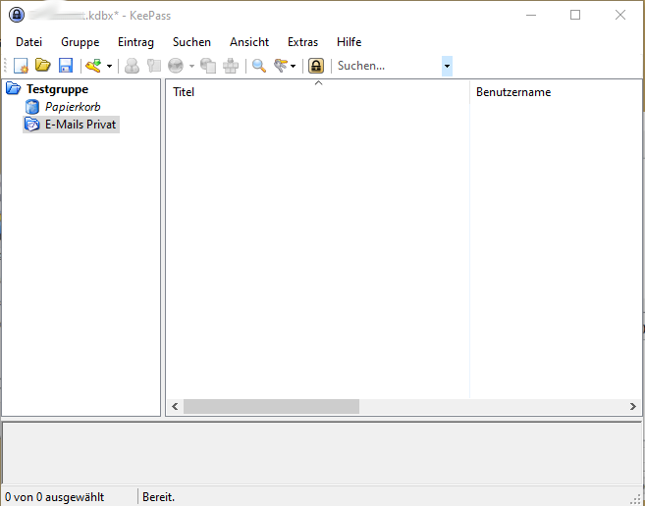Image resolution: width=645 pixels, height=506 pixels.
Task: Open the Datei menu
Action: (x=29, y=42)
